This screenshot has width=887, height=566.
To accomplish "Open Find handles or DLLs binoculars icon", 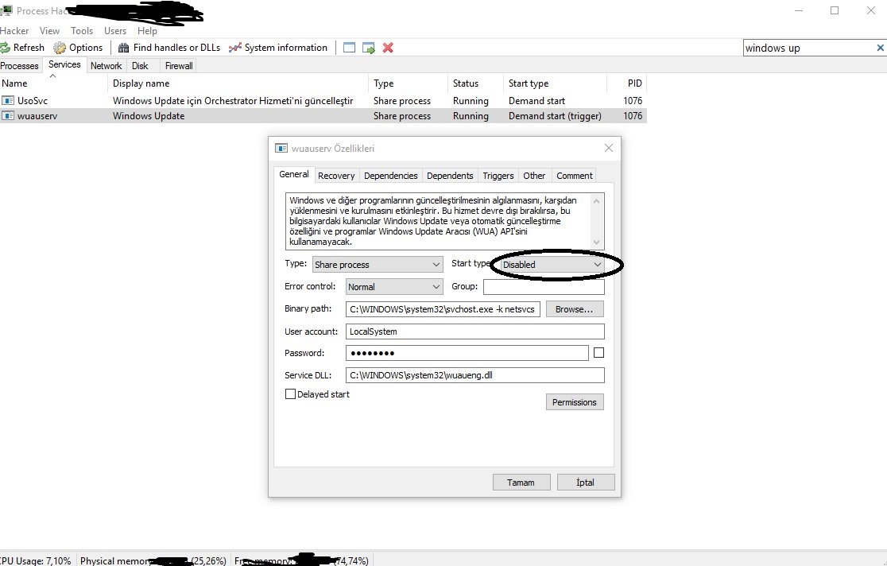I will click(x=123, y=48).
